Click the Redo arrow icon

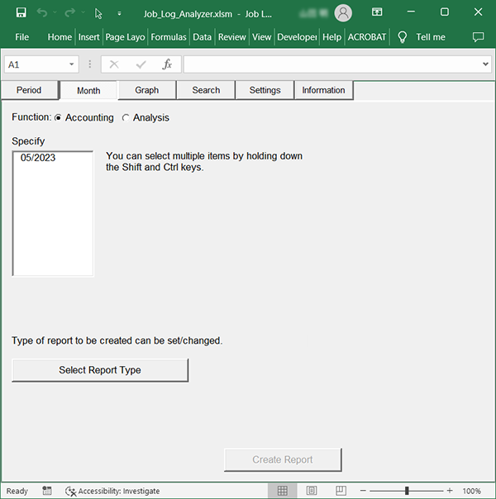click(x=69, y=12)
